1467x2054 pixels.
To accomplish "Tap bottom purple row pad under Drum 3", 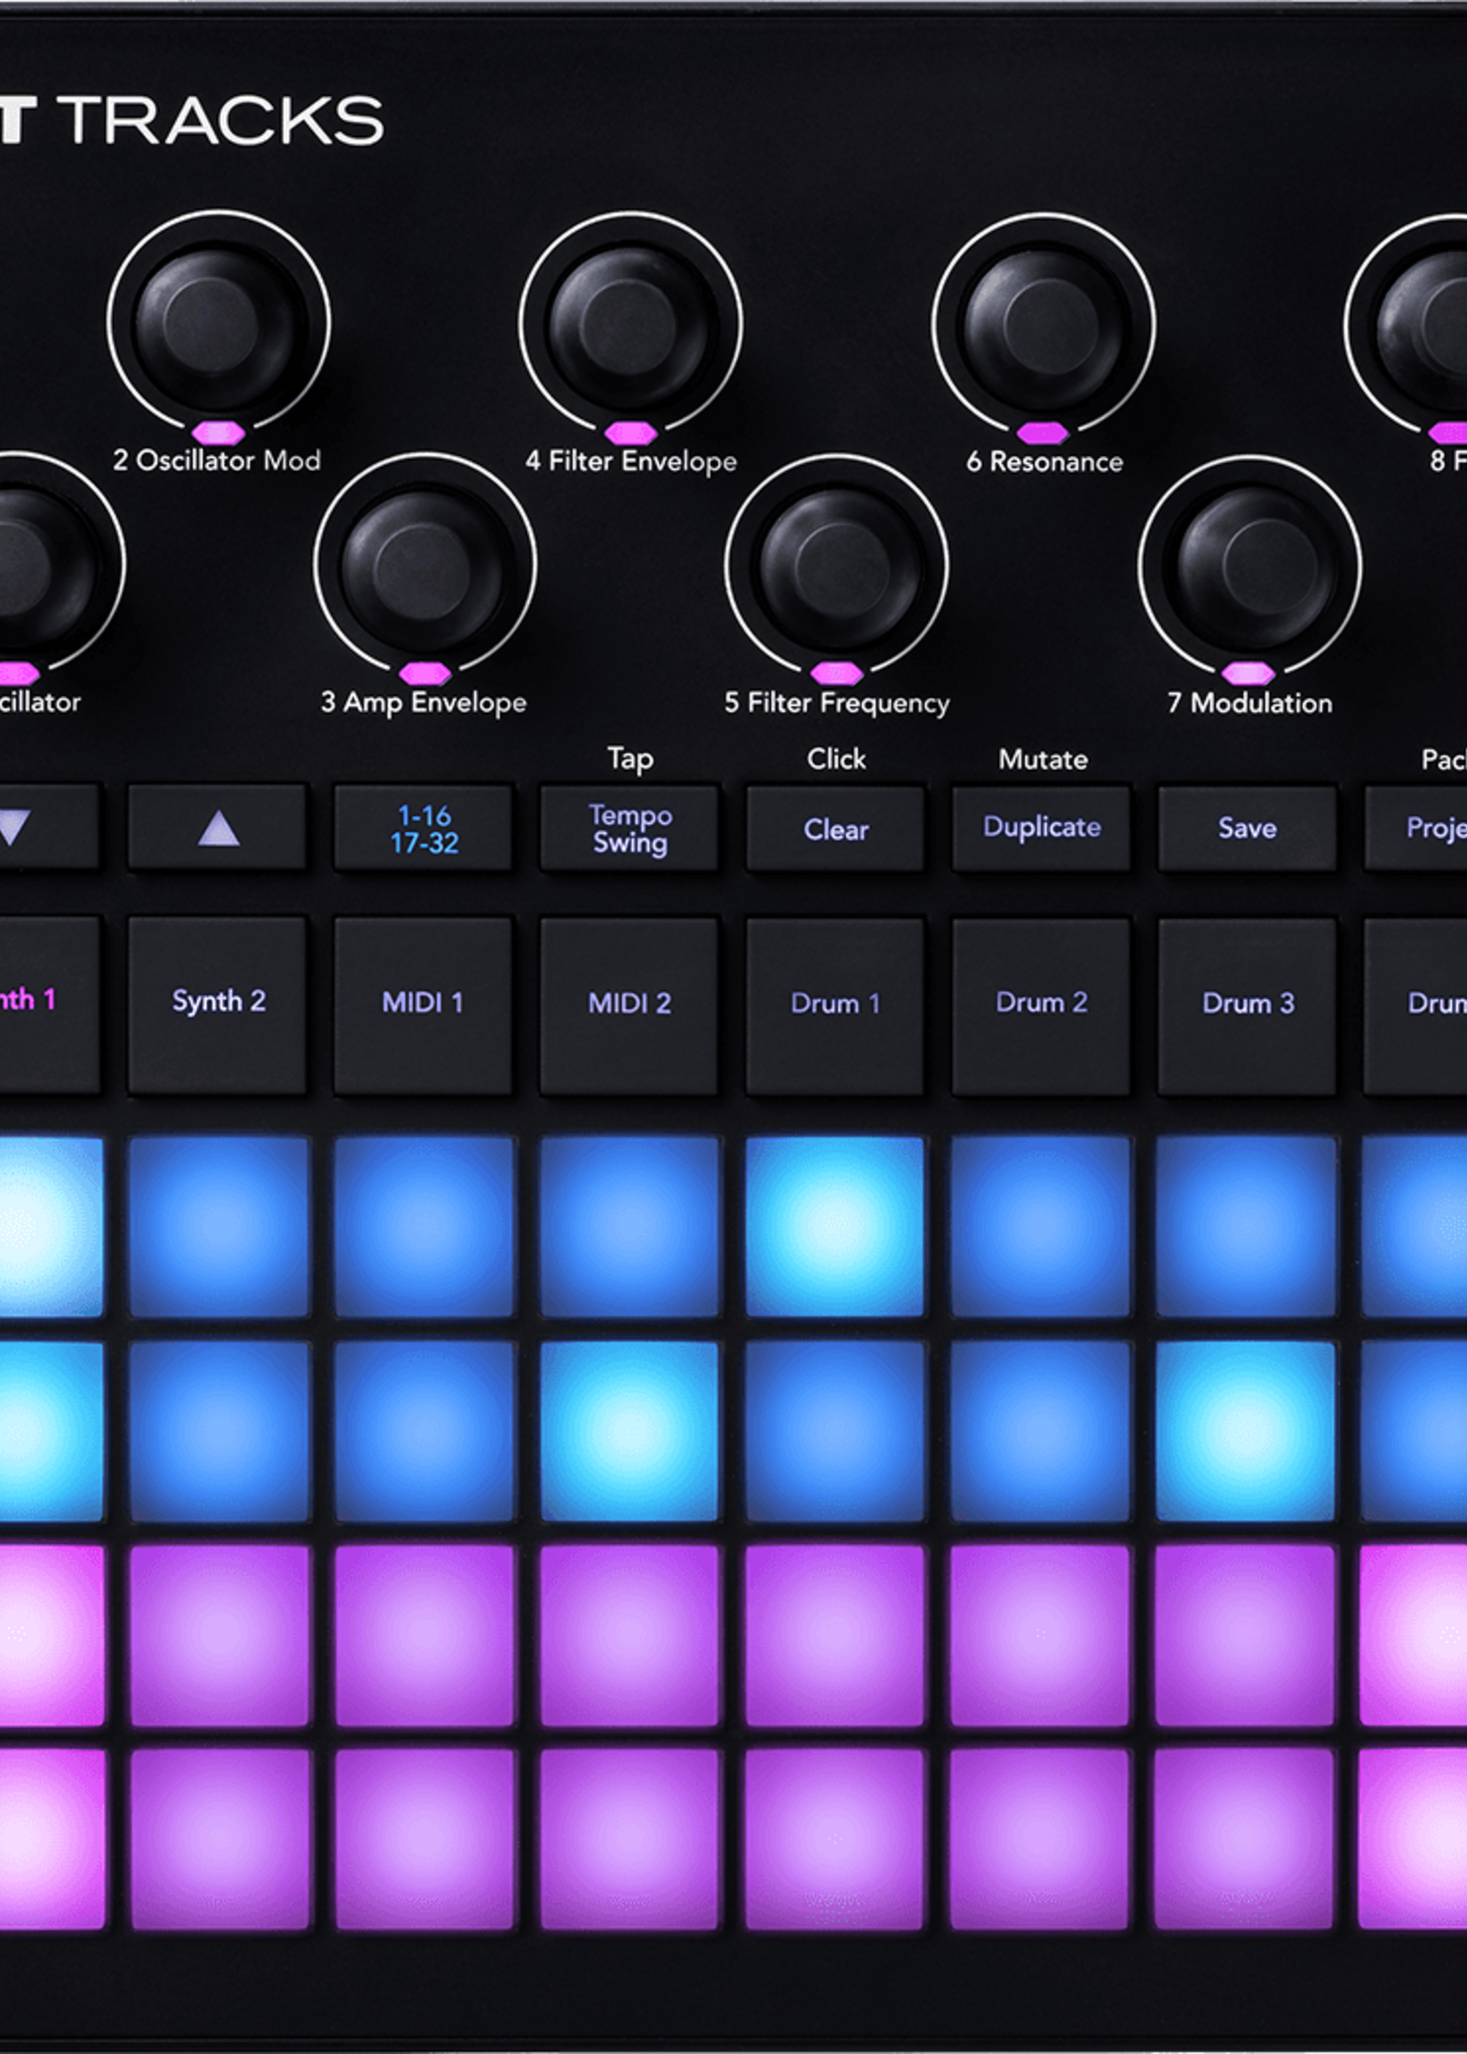I will [1246, 1840].
